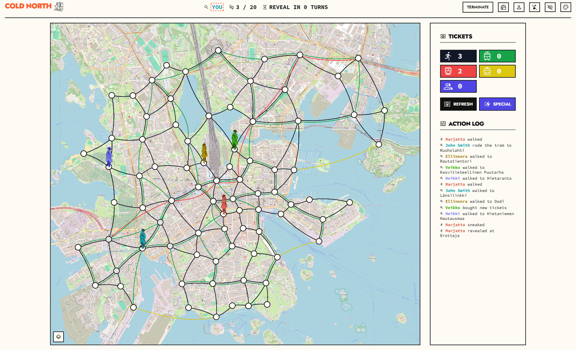The width and height of the screenshot is (576, 350).
Task: Click the Cold North building icon
Action: 59,6
